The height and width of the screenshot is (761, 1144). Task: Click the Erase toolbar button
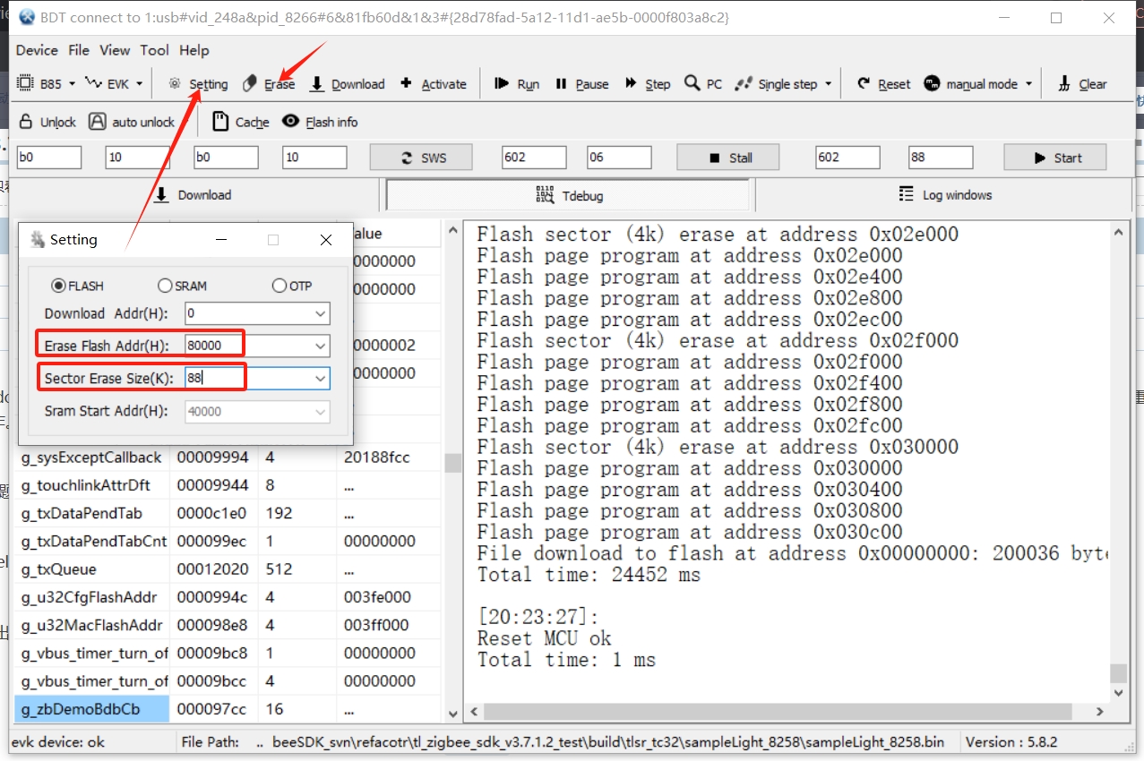269,84
